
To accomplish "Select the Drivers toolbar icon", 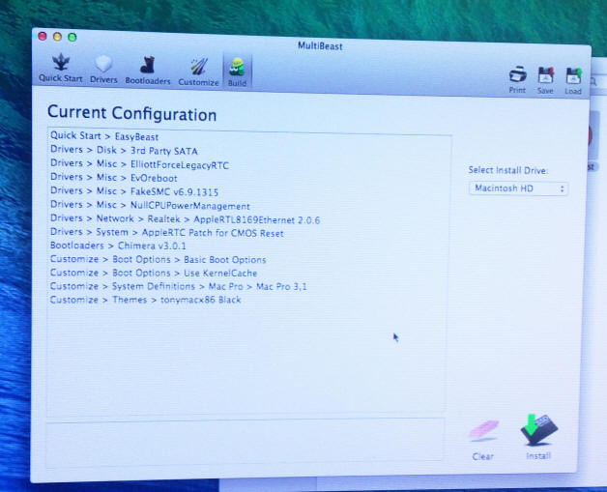I will [x=103, y=68].
